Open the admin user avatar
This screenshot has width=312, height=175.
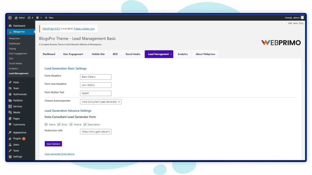click(x=302, y=18)
